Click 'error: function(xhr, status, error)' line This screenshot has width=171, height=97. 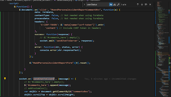coord(59,47)
